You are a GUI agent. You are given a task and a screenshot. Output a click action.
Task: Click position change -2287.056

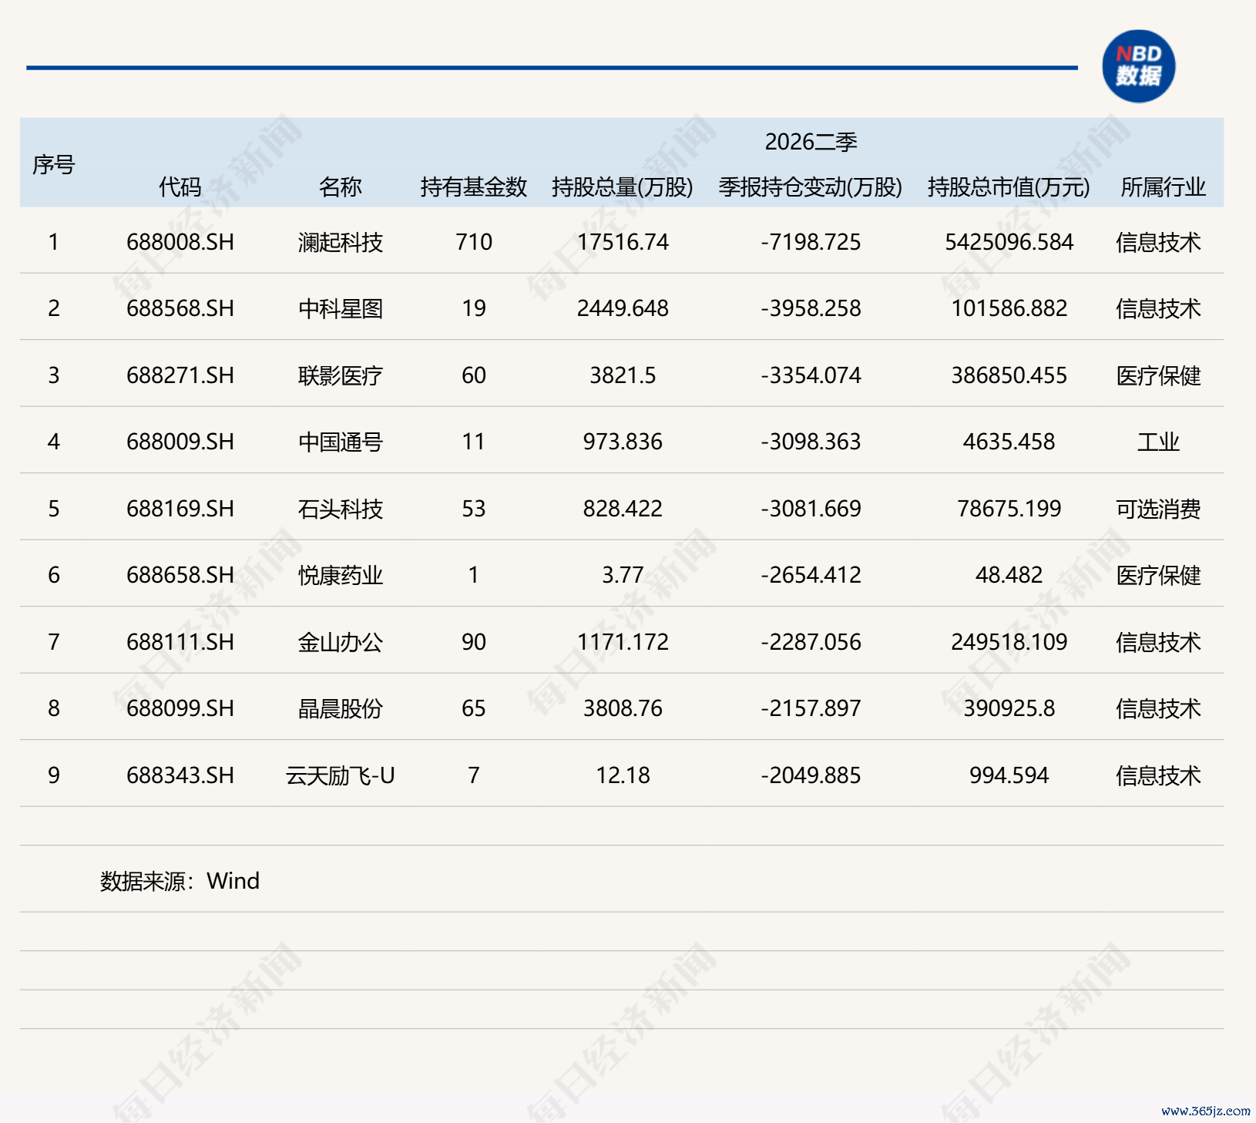click(811, 642)
